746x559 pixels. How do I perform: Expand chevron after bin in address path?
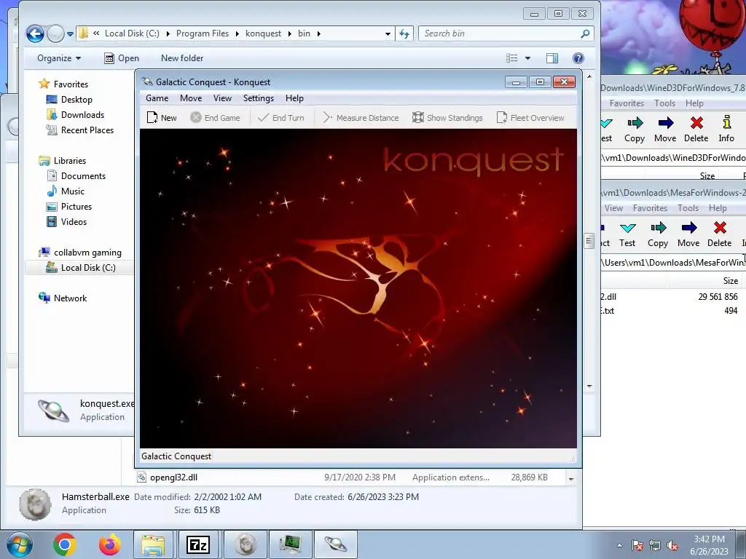coord(318,33)
